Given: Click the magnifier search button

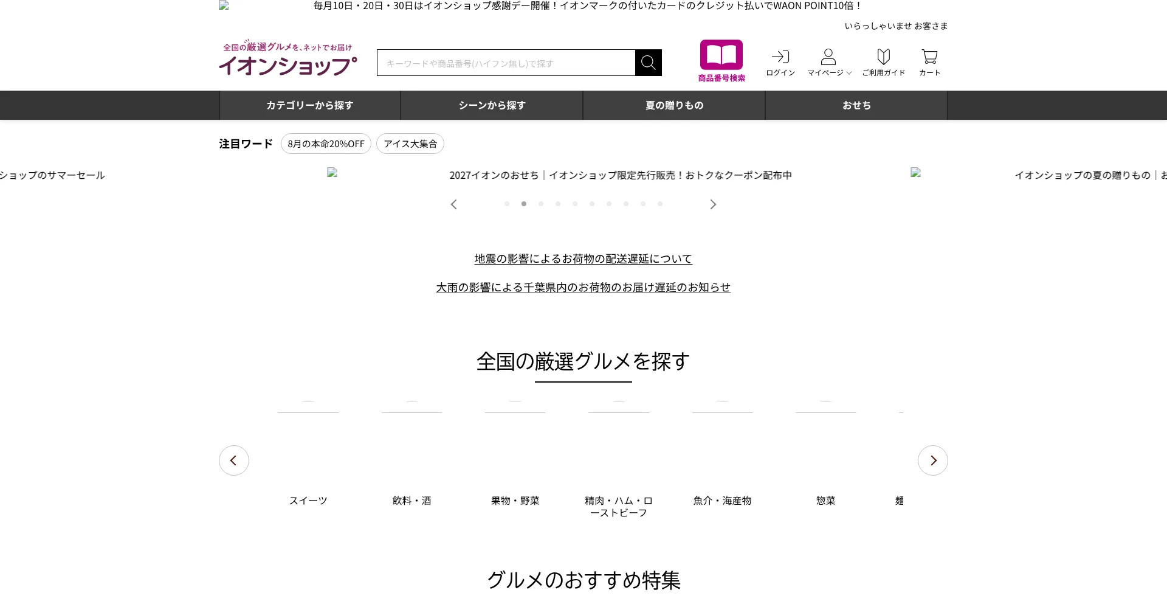Looking at the screenshot, I should click(x=648, y=63).
